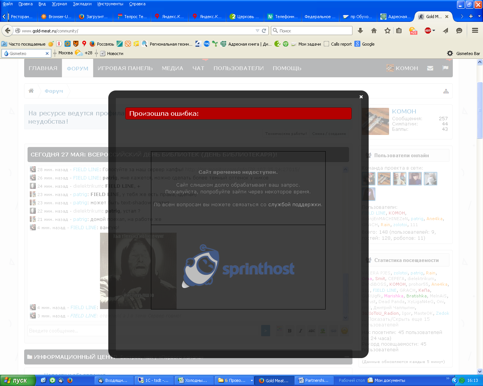
Task: Click the Новости button in Gismeteo bar
Action: (112, 54)
